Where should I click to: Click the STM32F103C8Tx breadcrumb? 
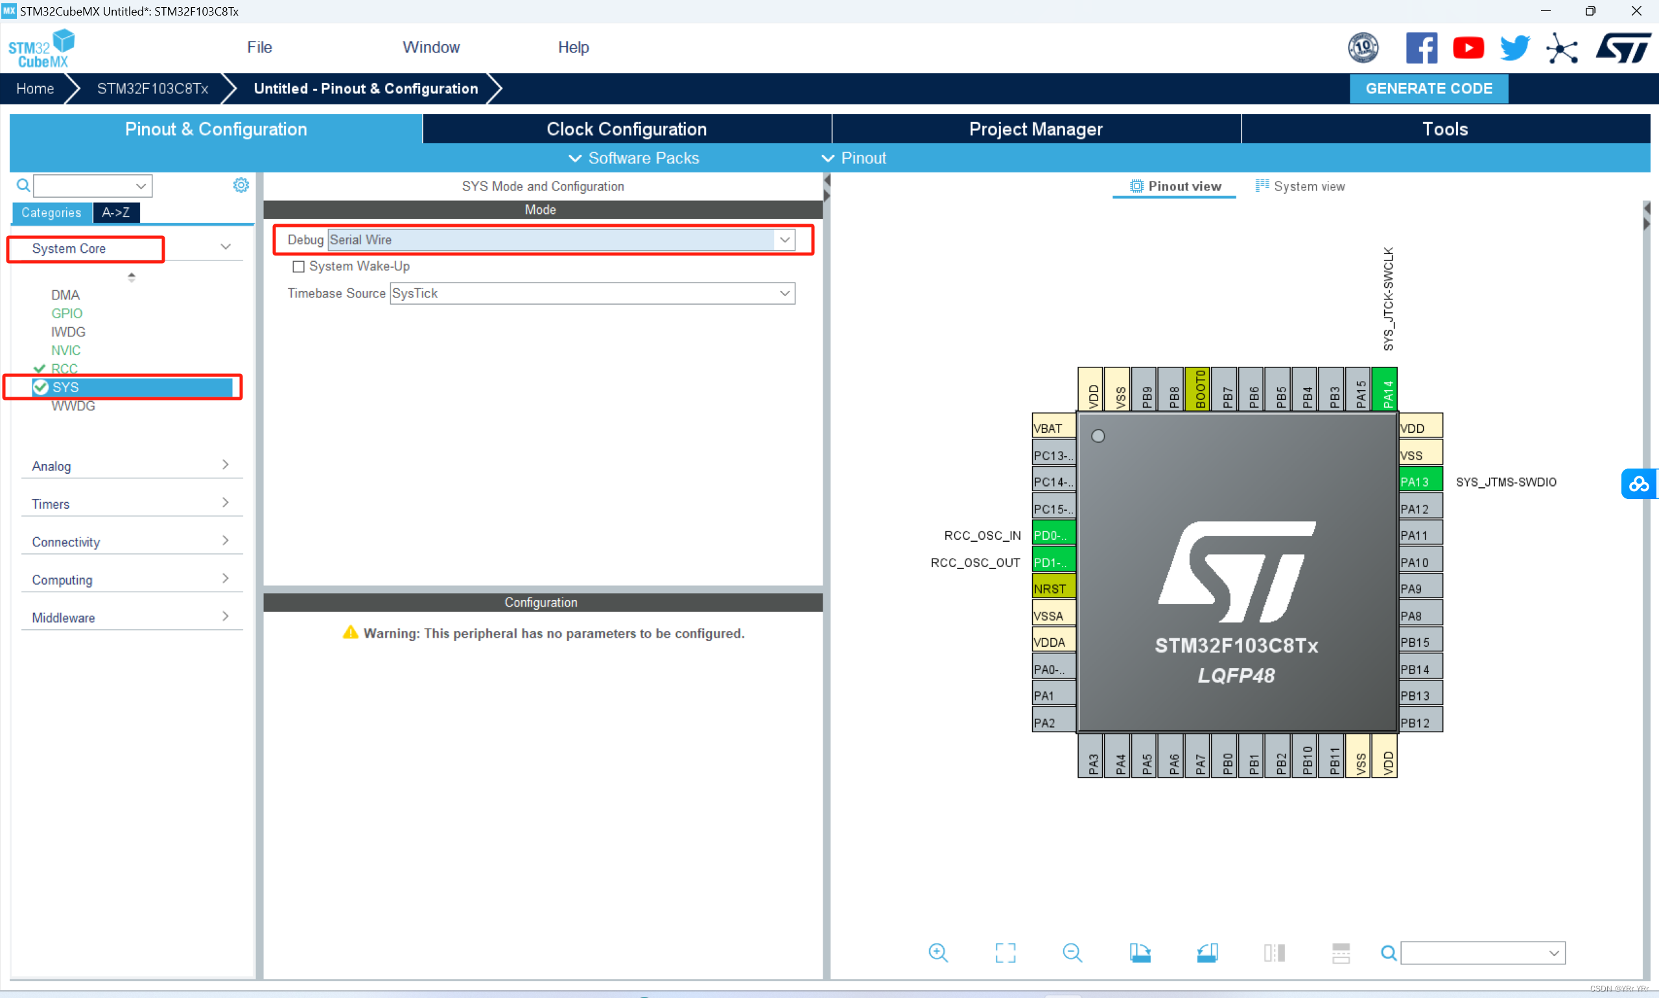point(153,89)
